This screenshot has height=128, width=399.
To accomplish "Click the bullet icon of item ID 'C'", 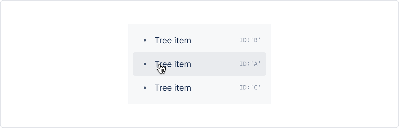I will pos(145,88).
